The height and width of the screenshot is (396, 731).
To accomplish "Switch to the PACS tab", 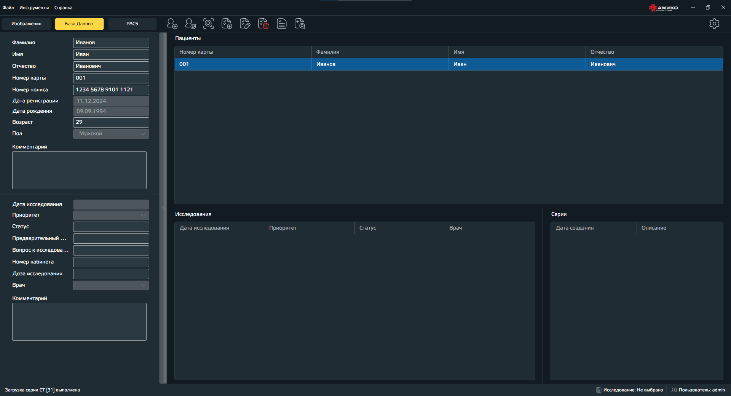I will pos(132,24).
